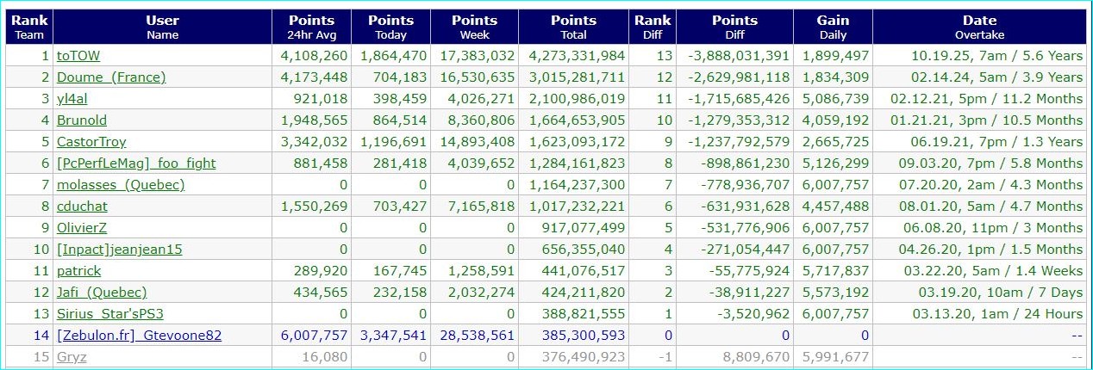1093x370 pixels.
Task: Open the Gryz user link
Action: click(73, 356)
